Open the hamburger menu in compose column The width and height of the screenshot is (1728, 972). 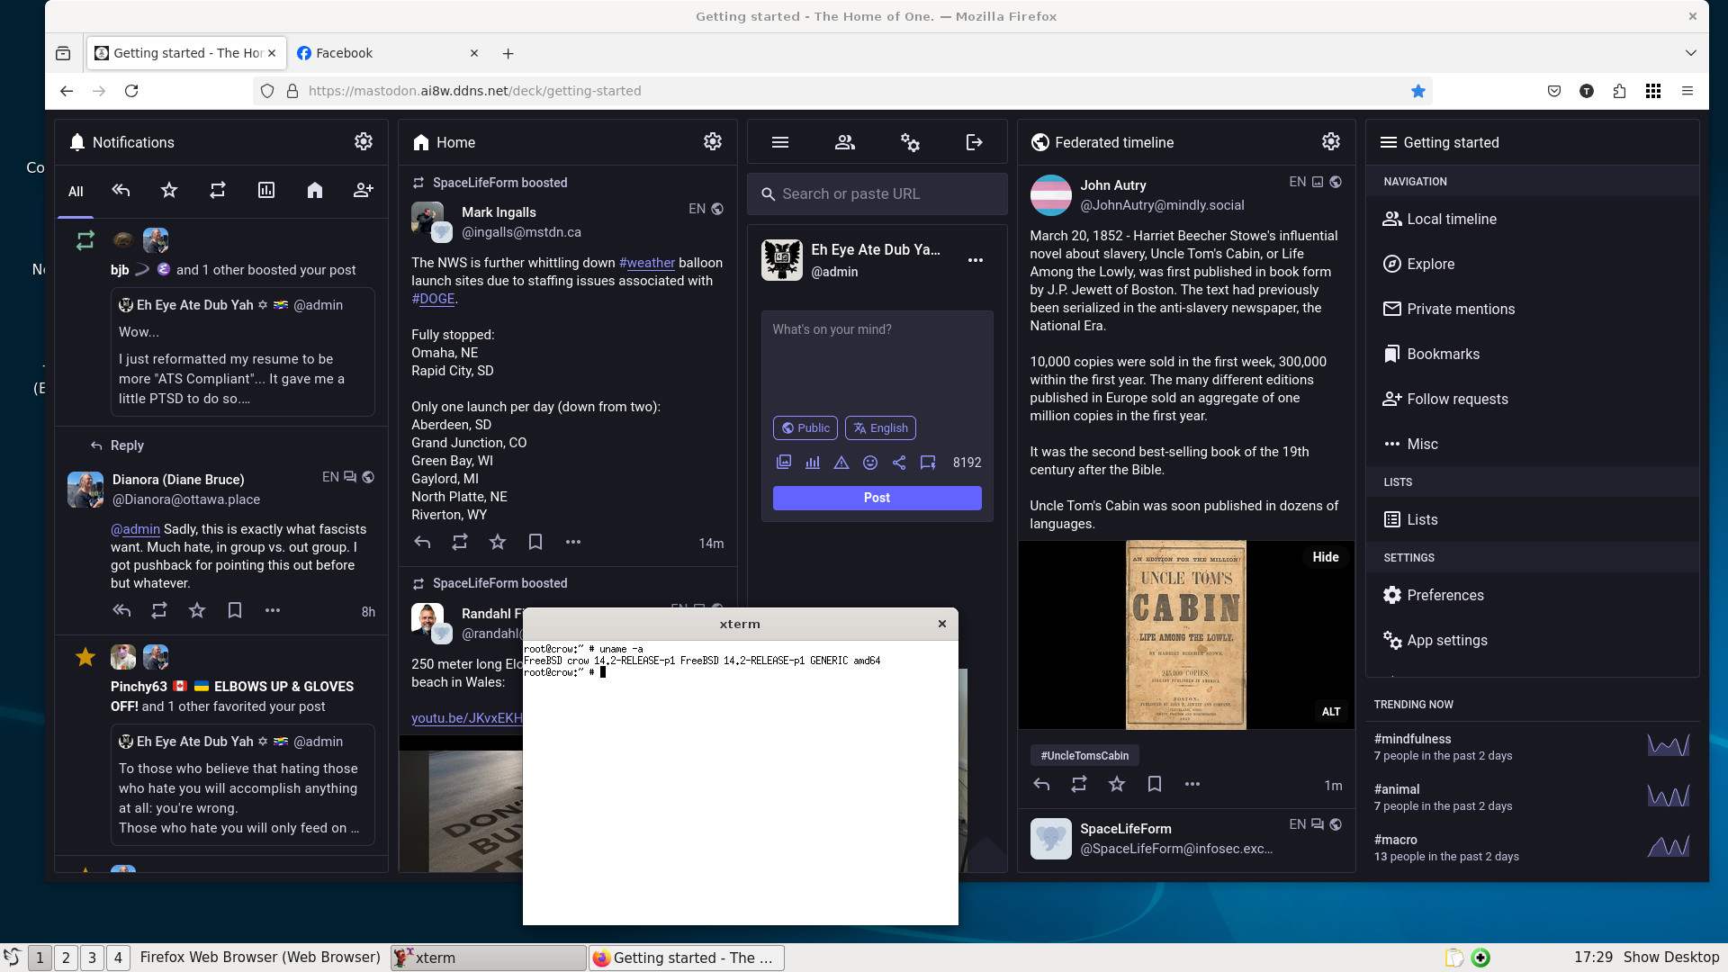tap(780, 142)
